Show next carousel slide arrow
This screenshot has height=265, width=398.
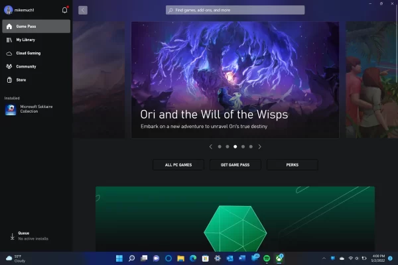pyautogui.click(x=259, y=146)
